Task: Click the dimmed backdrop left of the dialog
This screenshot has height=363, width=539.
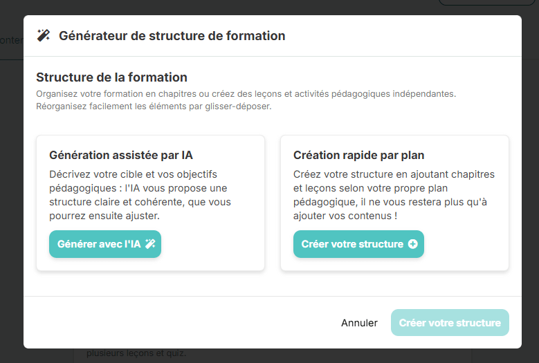Action: coord(11,207)
